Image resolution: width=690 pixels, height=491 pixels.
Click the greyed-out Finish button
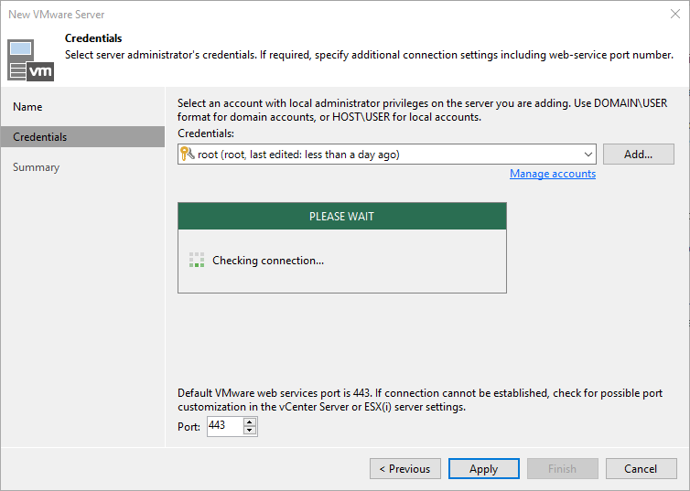563,468
